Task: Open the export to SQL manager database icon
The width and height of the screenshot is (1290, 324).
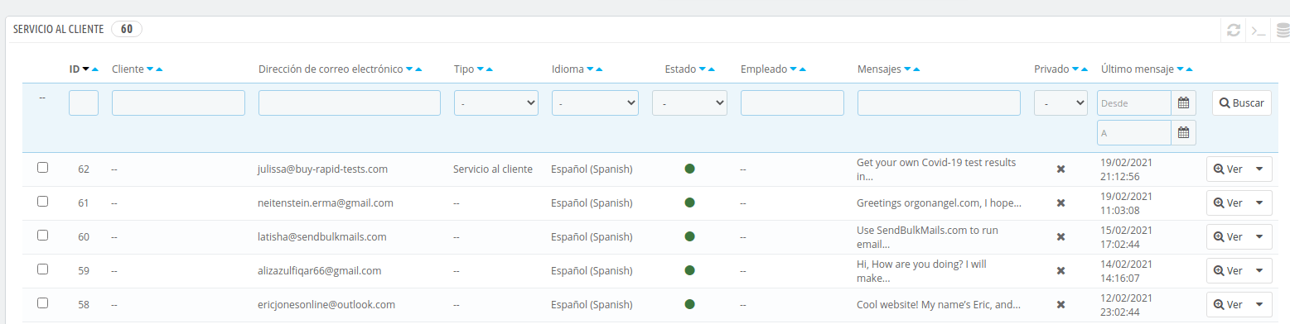Action: coord(1283,31)
